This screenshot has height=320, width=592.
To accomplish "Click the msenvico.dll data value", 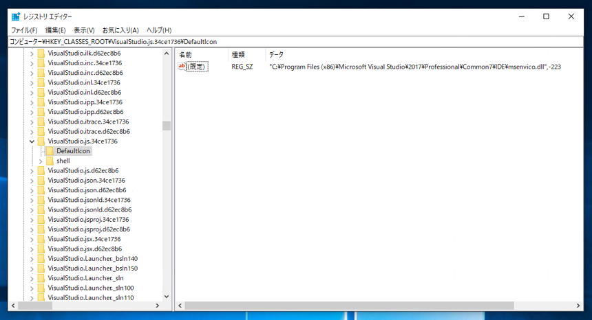I will [x=415, y=67].
